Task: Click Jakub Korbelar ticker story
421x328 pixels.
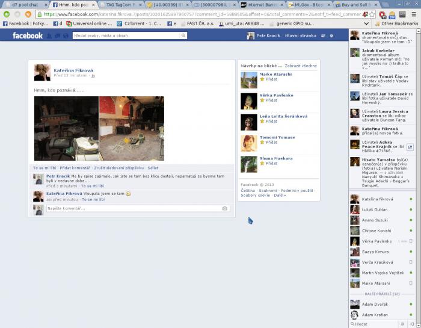Action: coord(382,59)
